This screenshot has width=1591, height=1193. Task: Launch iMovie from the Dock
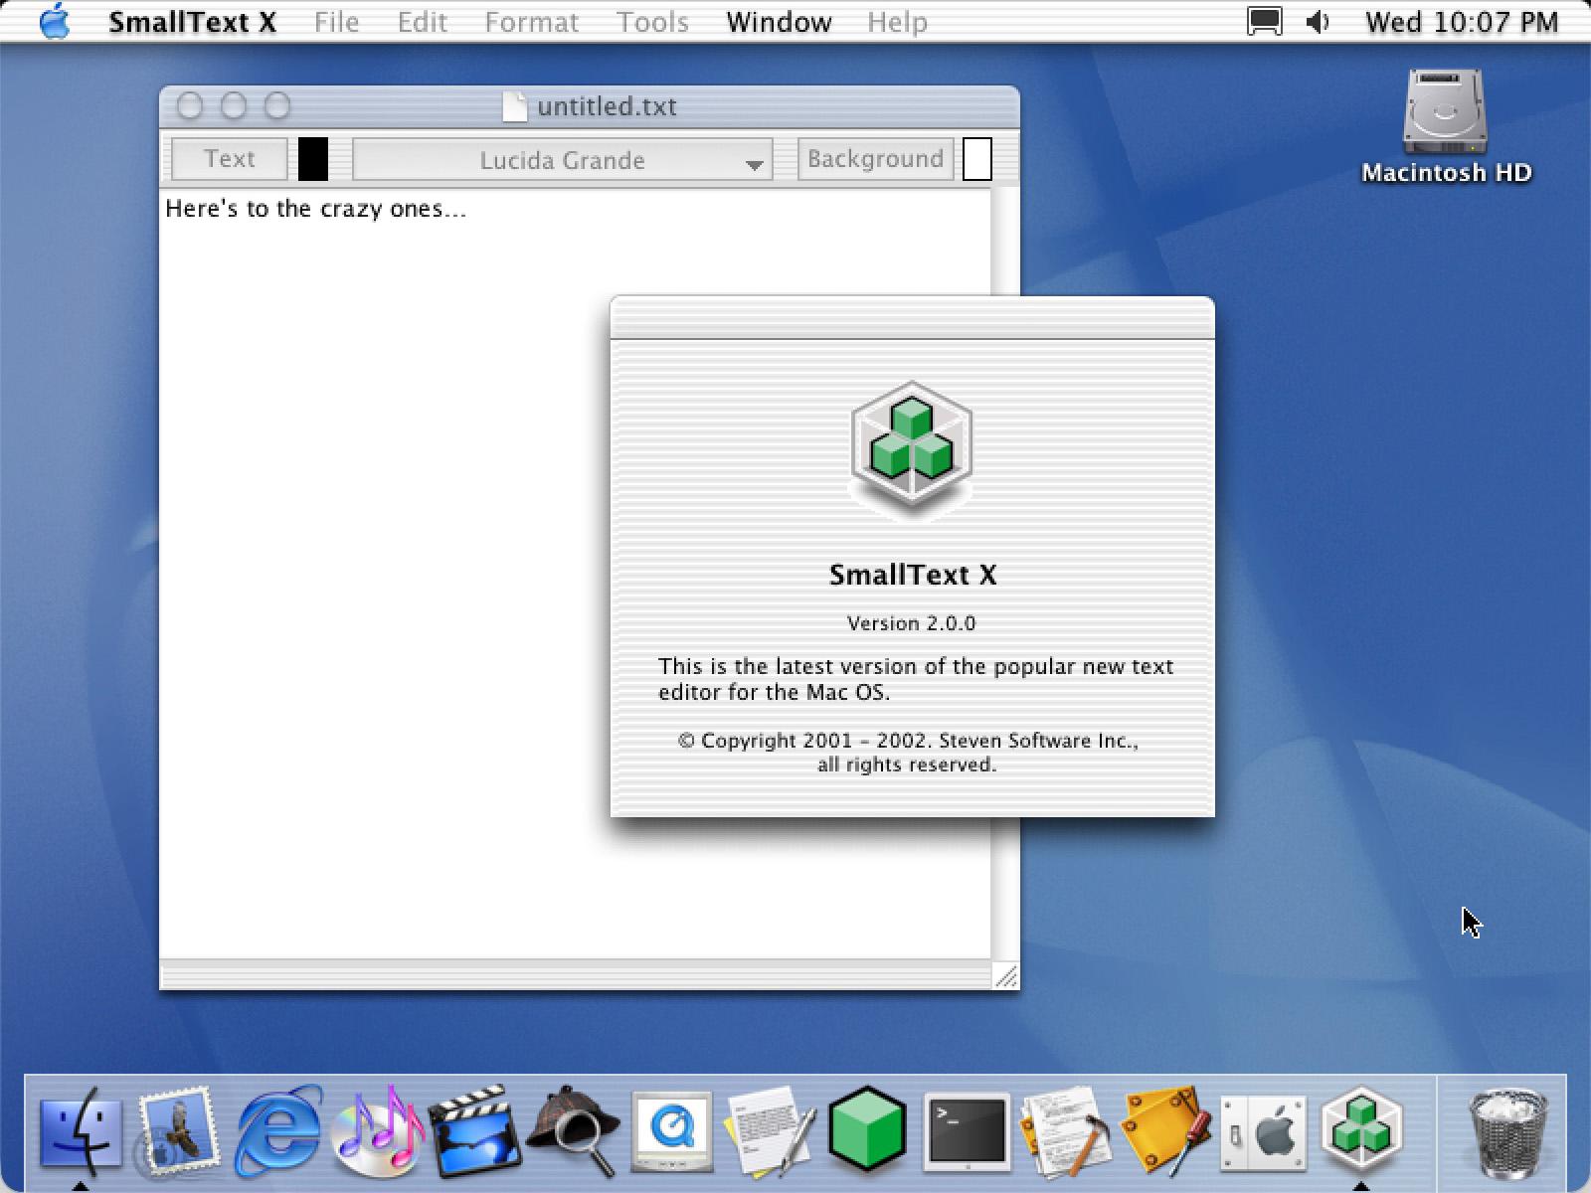tap(474, 1132)
